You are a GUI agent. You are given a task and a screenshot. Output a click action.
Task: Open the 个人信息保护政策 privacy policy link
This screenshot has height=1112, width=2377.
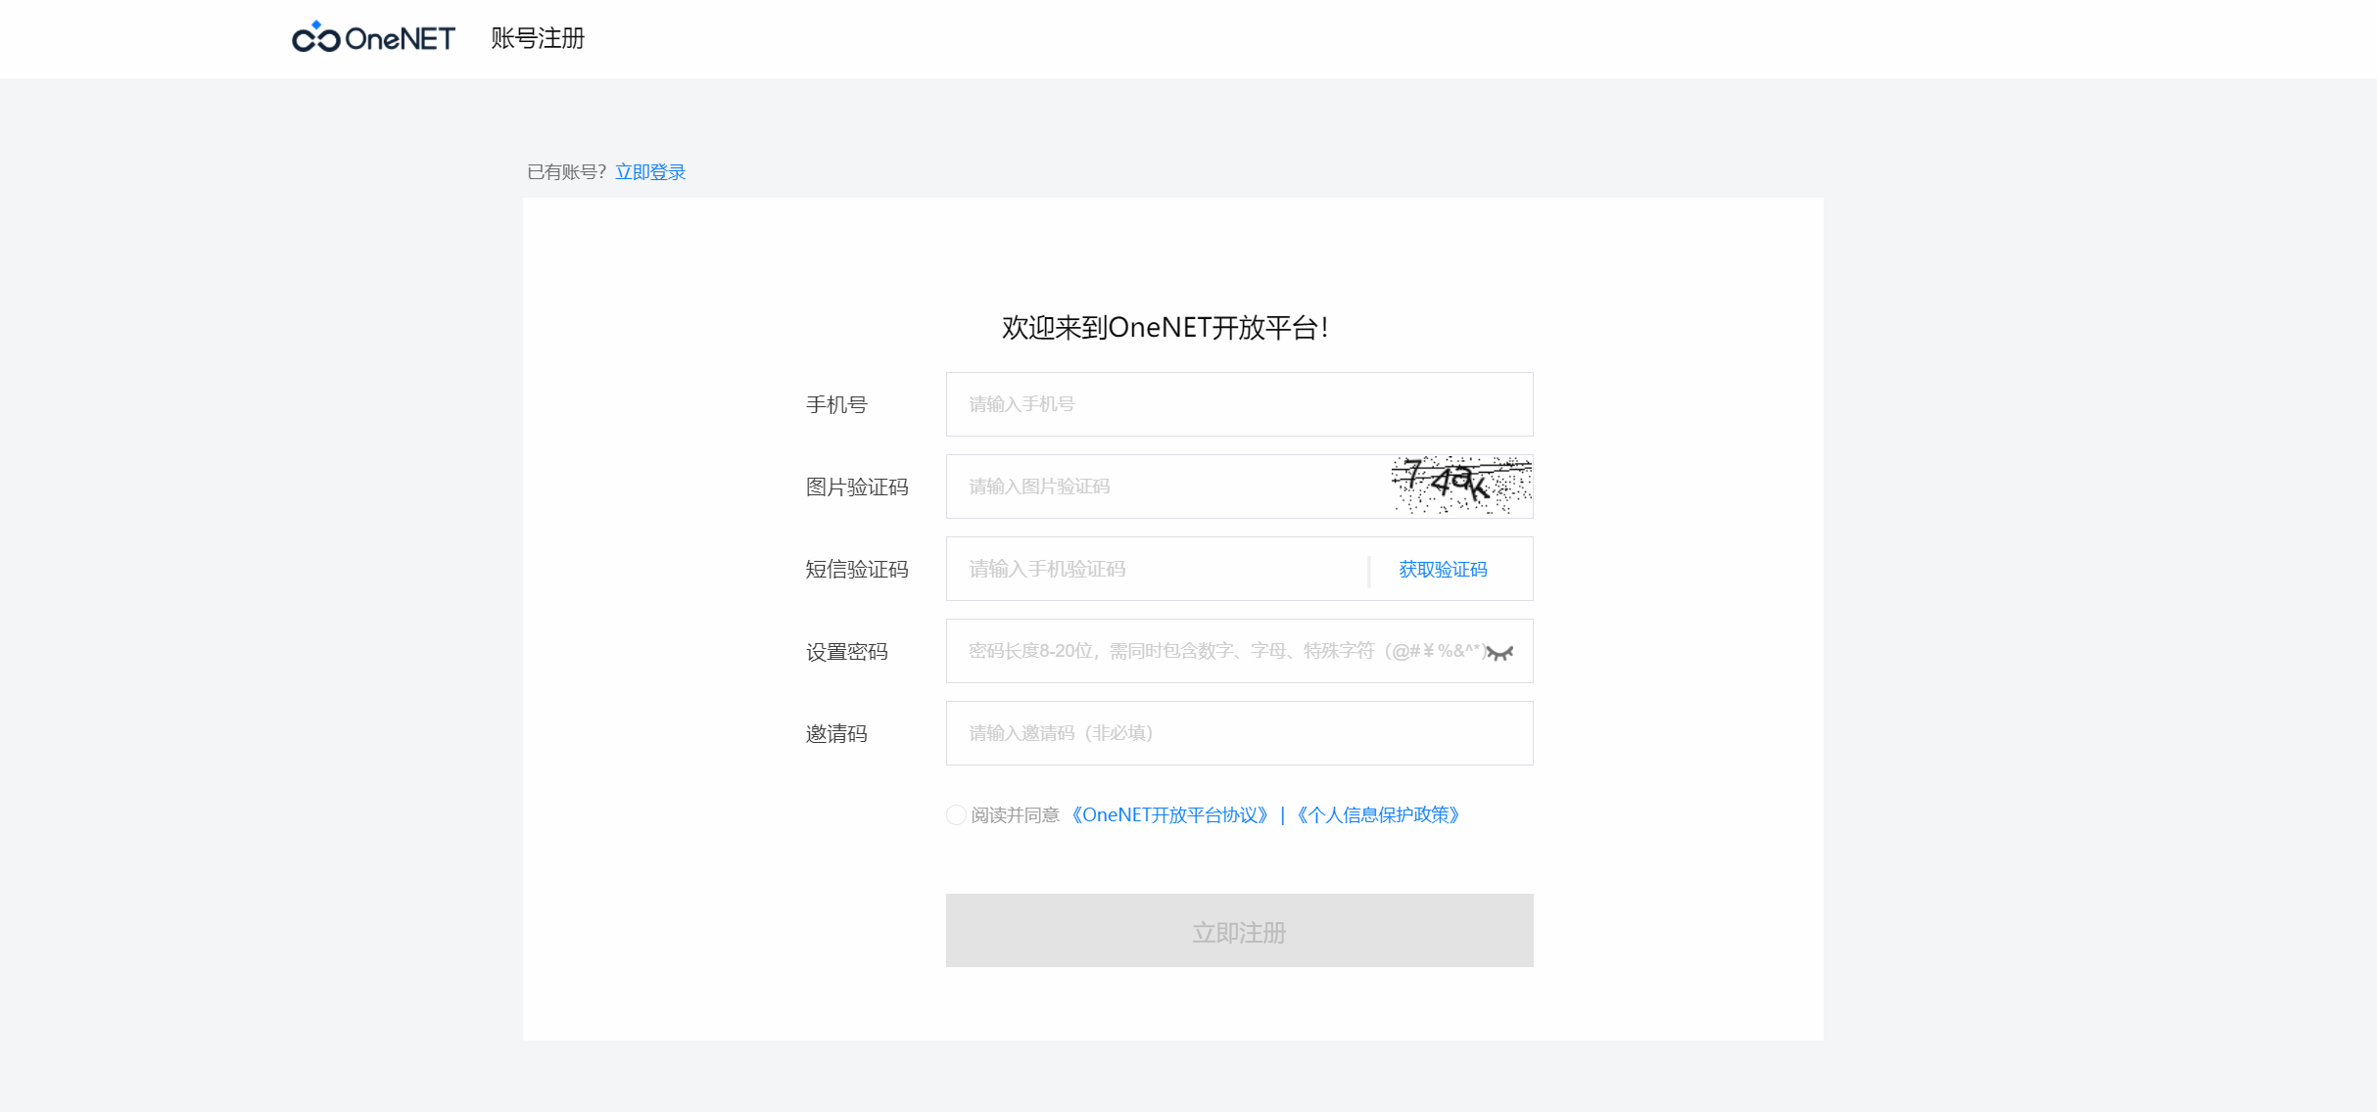coord(1378,815)
